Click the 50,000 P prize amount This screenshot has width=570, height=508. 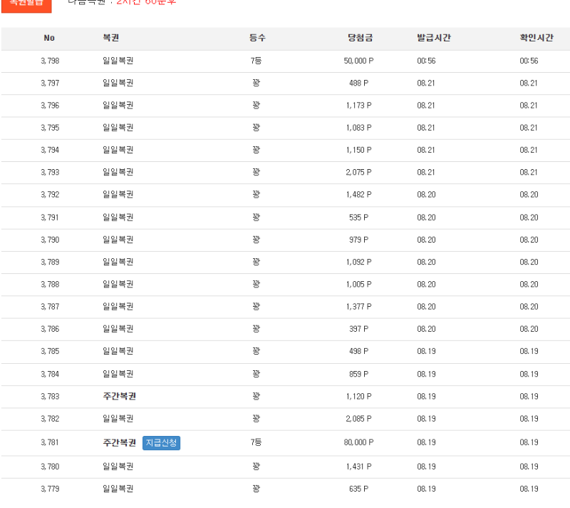358,61
